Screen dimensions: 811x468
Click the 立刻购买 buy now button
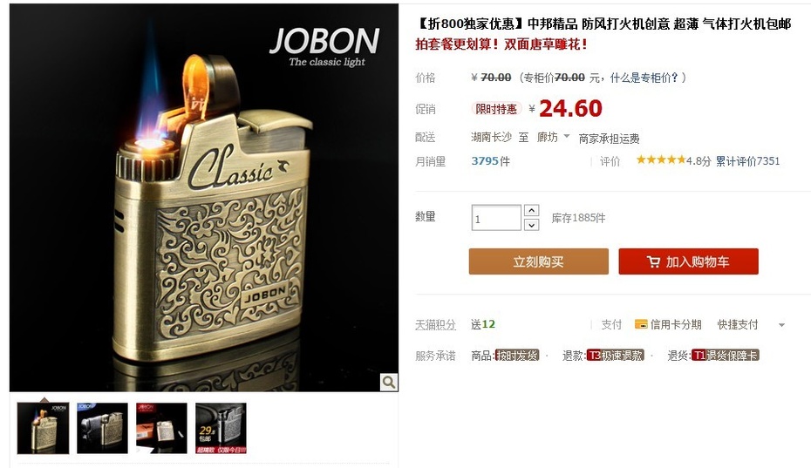(538, 261)
